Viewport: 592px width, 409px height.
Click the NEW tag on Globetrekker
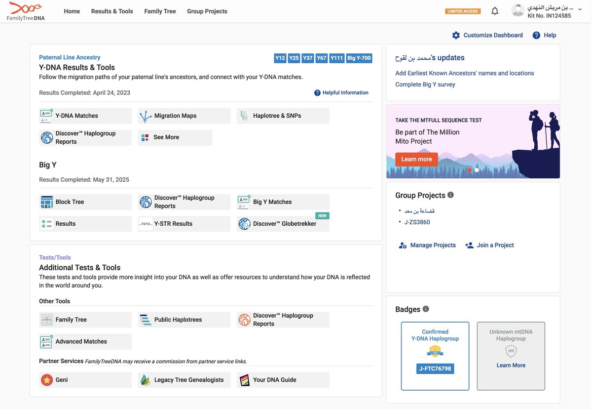[x=322, y=216]
